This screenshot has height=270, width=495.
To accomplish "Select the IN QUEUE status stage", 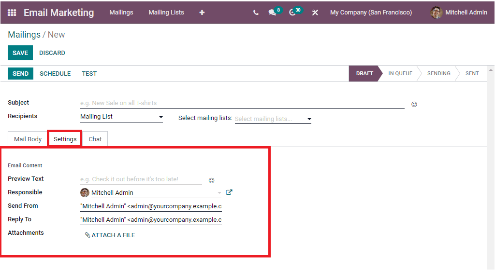I will [400, 73].
